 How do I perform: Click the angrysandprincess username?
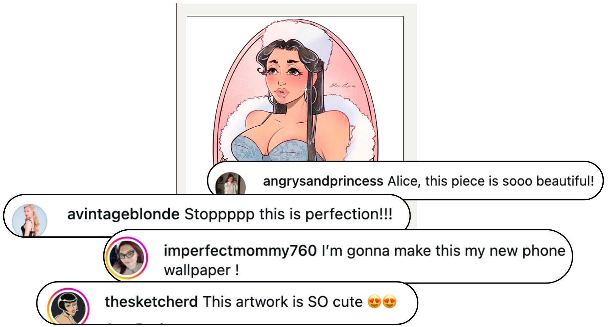[323, 181]
